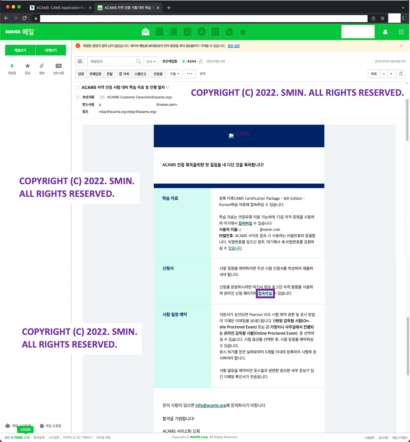Click the +25GB storage badge
This screenshot has height=442, width=410.
25,430
